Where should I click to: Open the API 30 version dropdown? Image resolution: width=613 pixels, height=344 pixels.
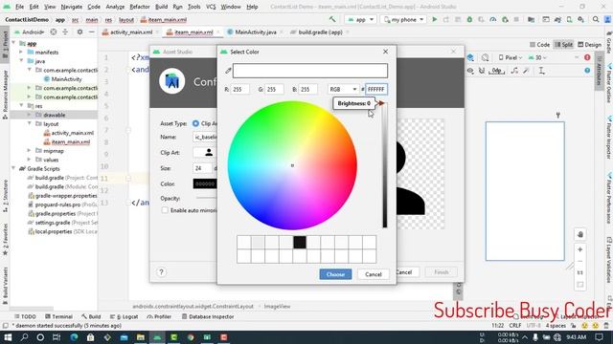coord(537,57)
